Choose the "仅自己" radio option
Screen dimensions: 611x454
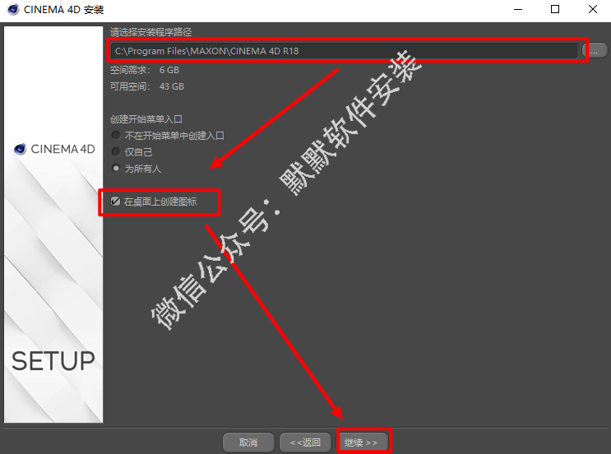(x=116, y=152)
